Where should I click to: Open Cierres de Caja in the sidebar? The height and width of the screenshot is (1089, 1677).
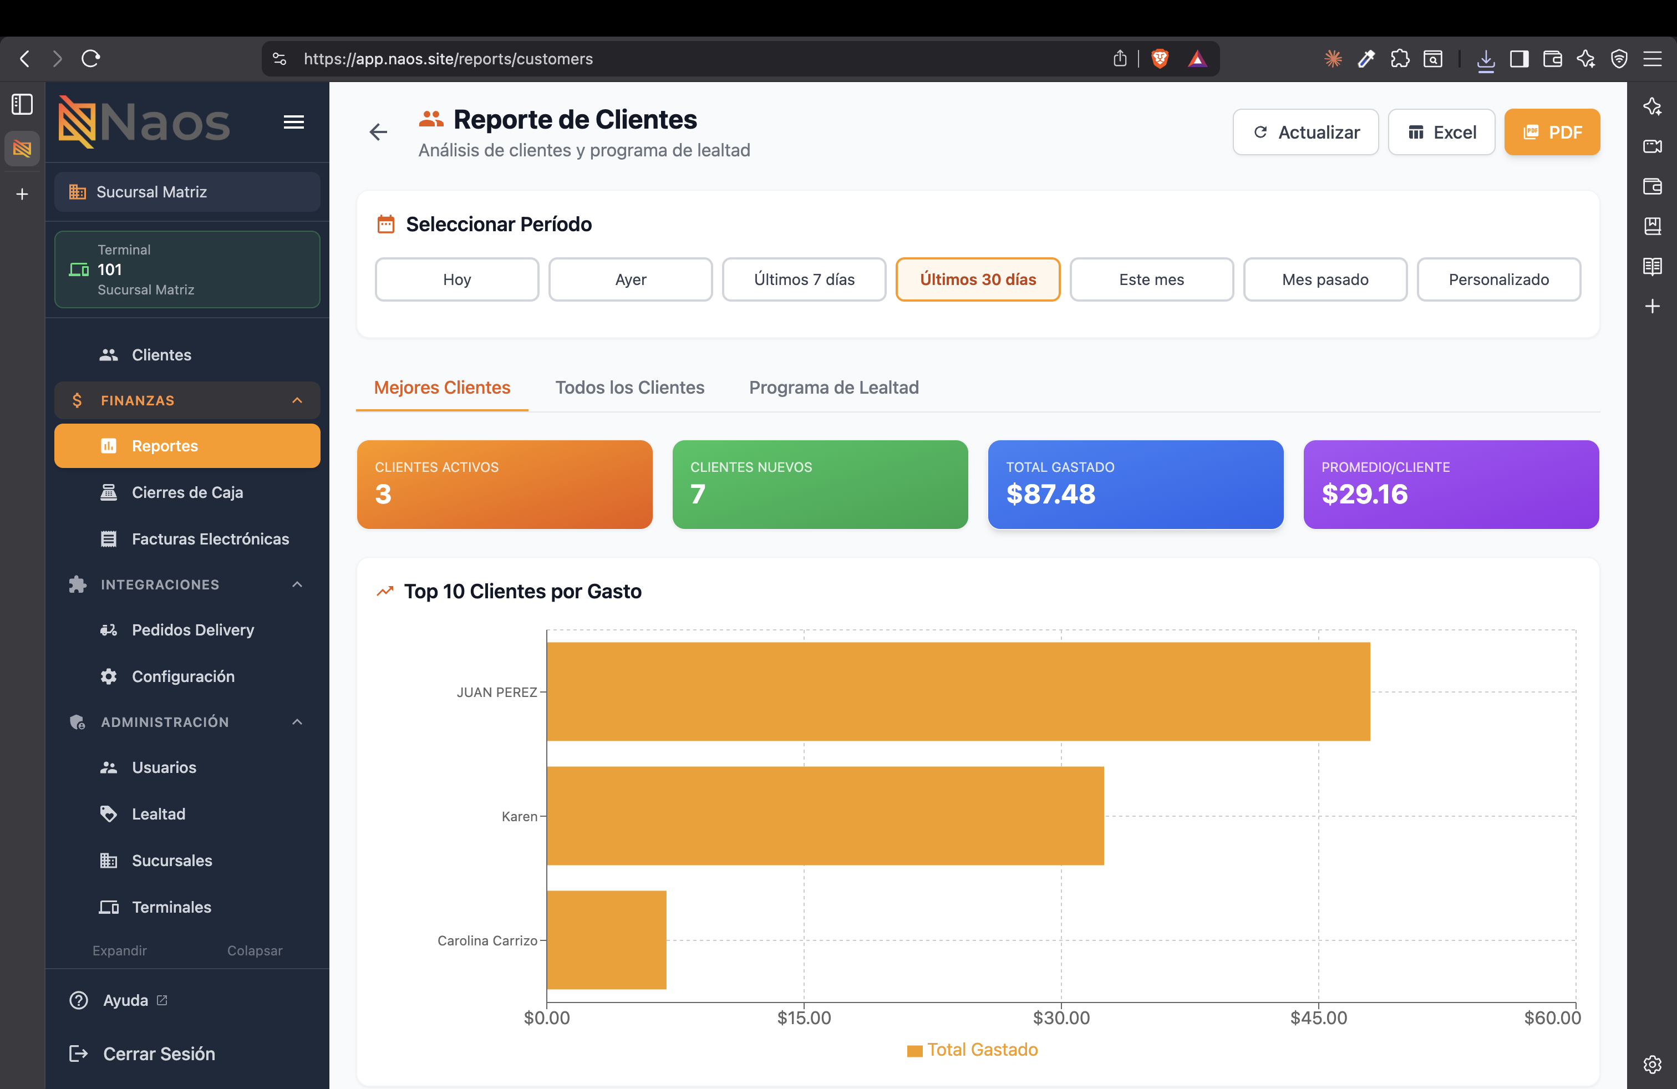point(187,492)
